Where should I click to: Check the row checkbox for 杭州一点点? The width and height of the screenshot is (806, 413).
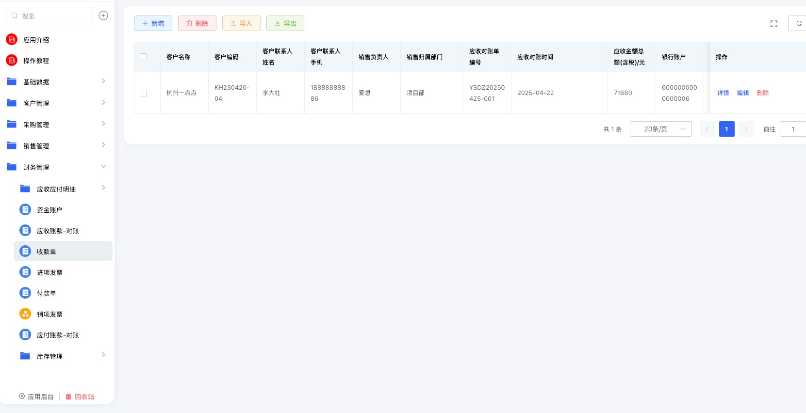[143, 93]
